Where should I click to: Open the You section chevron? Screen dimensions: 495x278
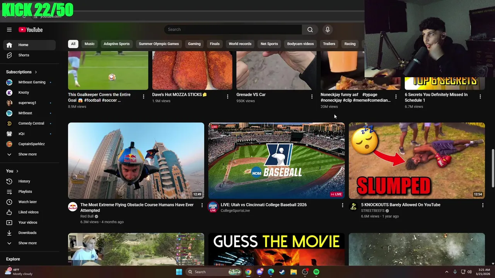(17, 171)
